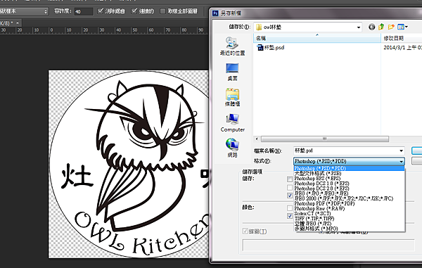
Task: Toggle the 消除鋸齒 checkbox in the options bar
Action: click(x=101, y=11)
